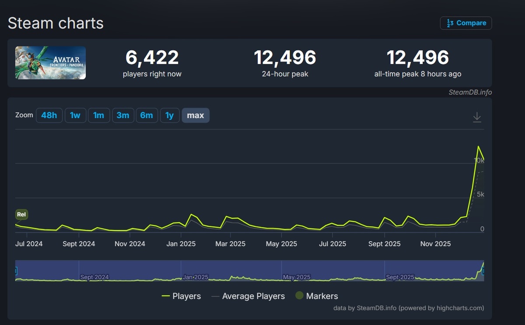Click the 123 icon inside the Compare button
525x325 pixels.
point(451,23)
